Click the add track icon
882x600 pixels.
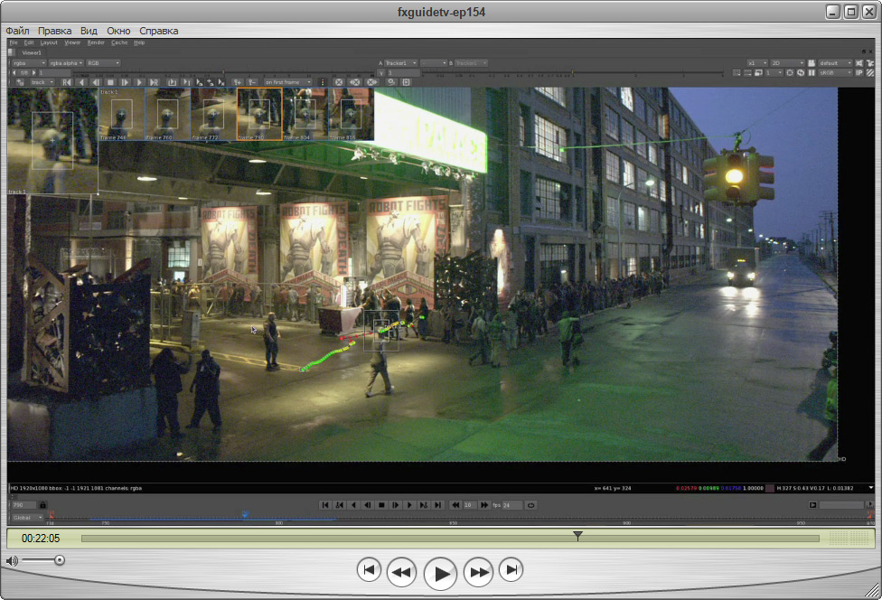(x=20, y=82)
